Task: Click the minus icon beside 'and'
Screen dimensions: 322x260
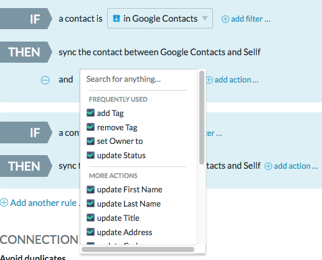Action: coord(45,80)
